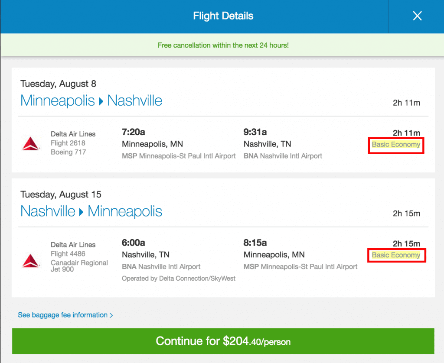Image resolution: width=444 pixels, height=363 pixels.
Task: Click the 8:15a arrival time
Action: click(255, 243)
